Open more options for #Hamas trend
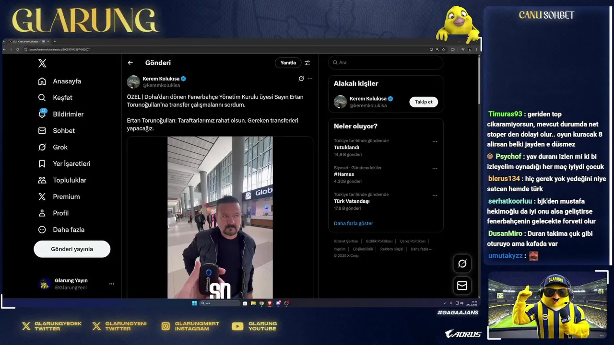 (x=435, y=169)
